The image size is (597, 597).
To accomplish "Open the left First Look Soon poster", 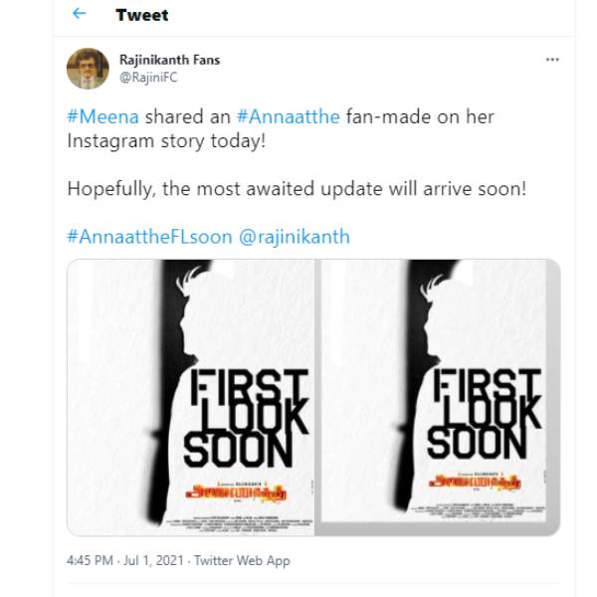I will (191, 397).
